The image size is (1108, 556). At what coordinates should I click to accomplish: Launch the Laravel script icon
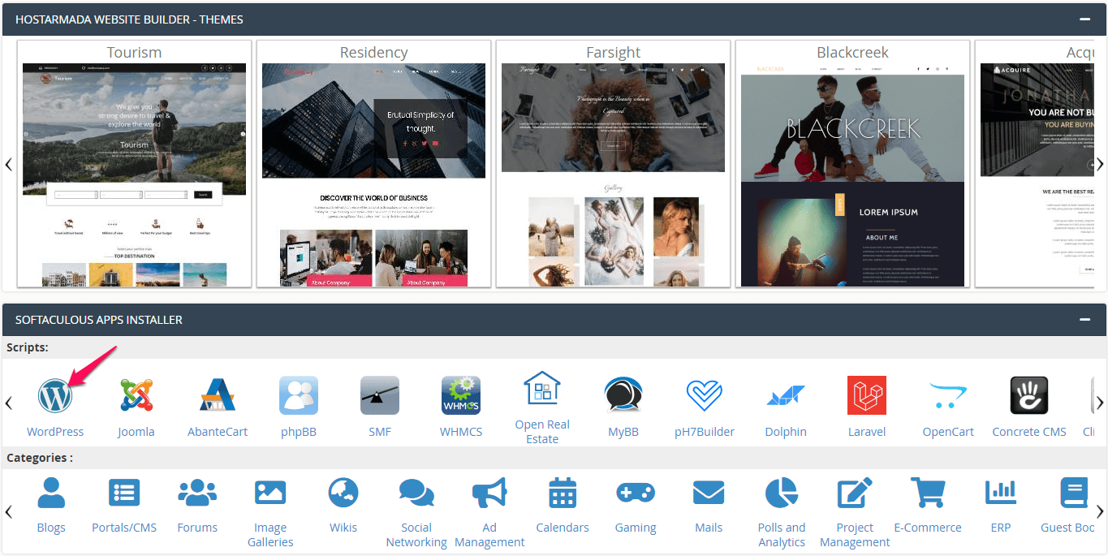pyautogui.click(x=867, y=395)
